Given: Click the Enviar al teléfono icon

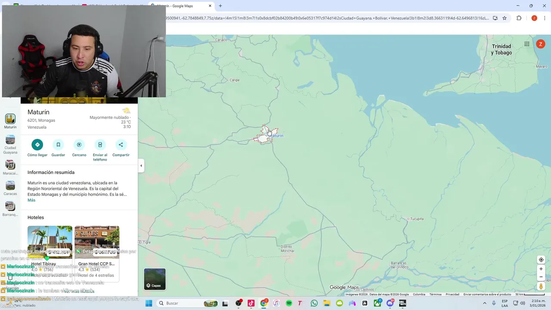Looking at the screenshot, I should pyautogui.click(x=100, y=145).
